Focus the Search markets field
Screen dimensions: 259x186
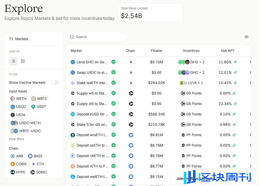pos(97,37)
